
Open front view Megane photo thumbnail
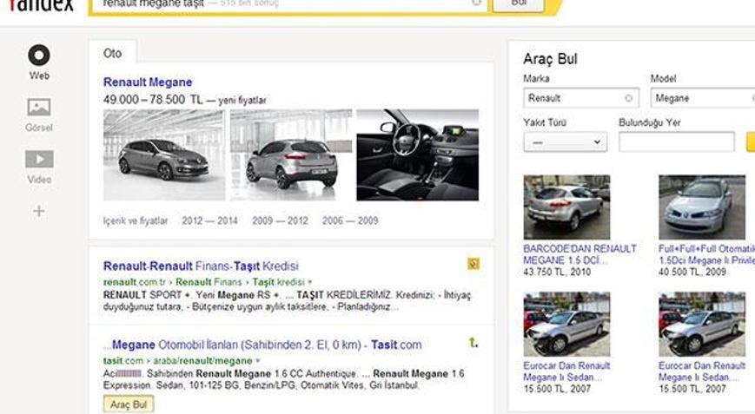[x=164, y=154]
